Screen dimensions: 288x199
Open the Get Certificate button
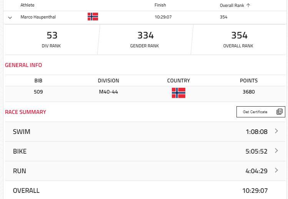[x=261, y=112]
